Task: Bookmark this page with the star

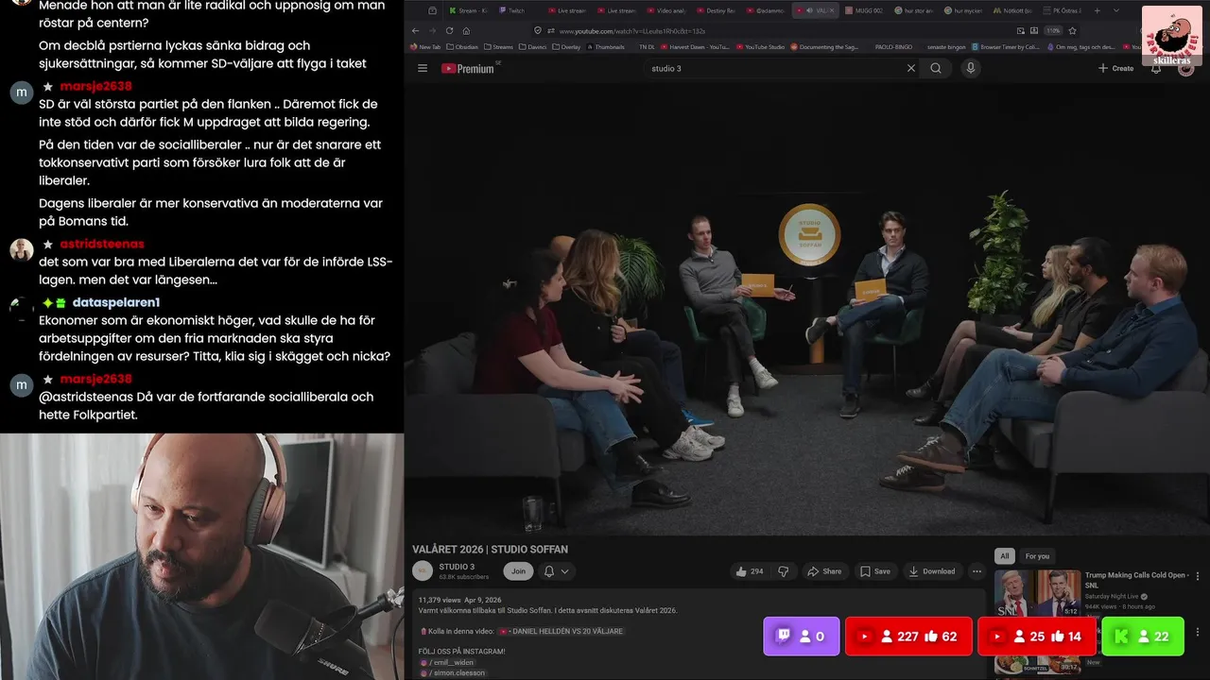Action: [1072, 30]
